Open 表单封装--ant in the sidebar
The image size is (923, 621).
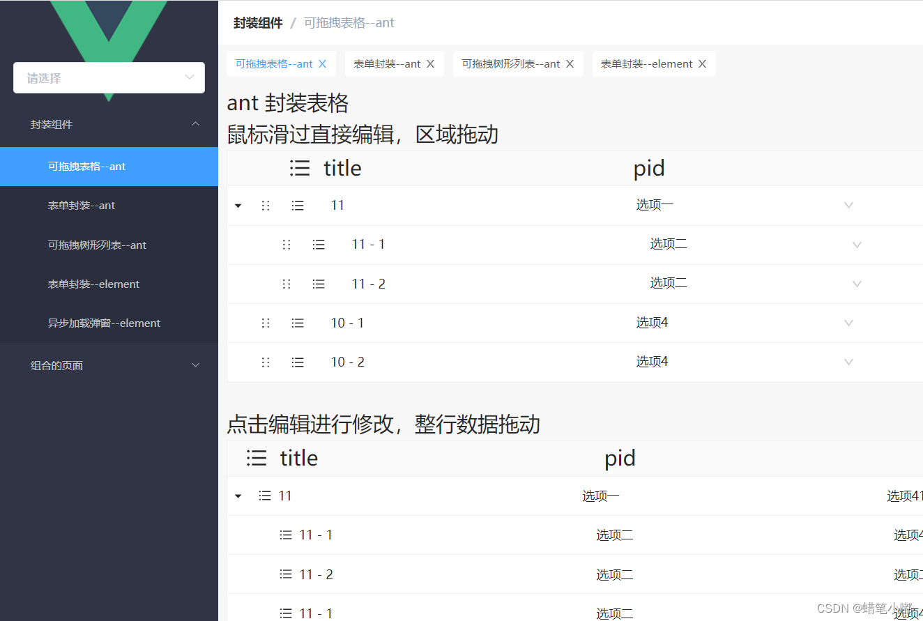[109, 206]
